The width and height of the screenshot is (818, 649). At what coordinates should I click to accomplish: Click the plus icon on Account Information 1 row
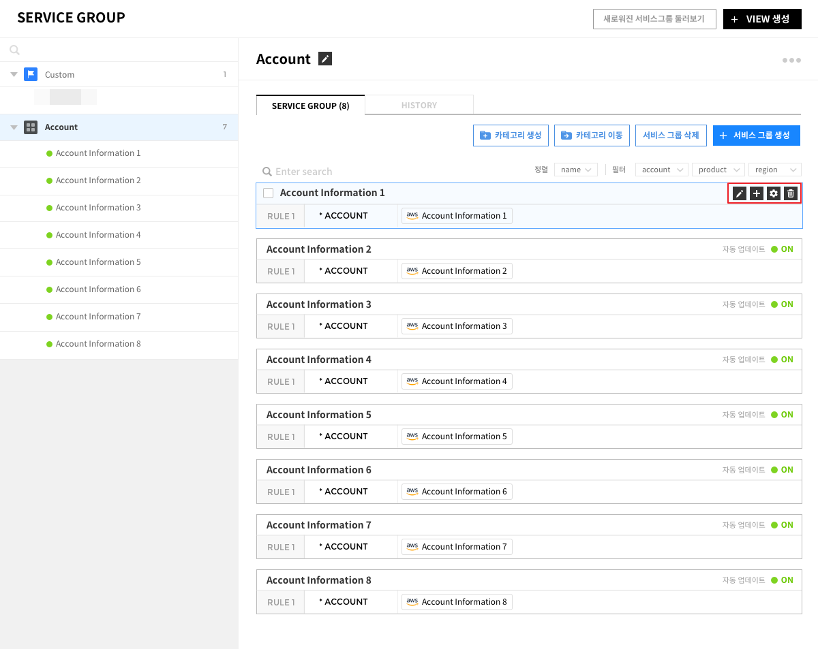click(756, 193)
